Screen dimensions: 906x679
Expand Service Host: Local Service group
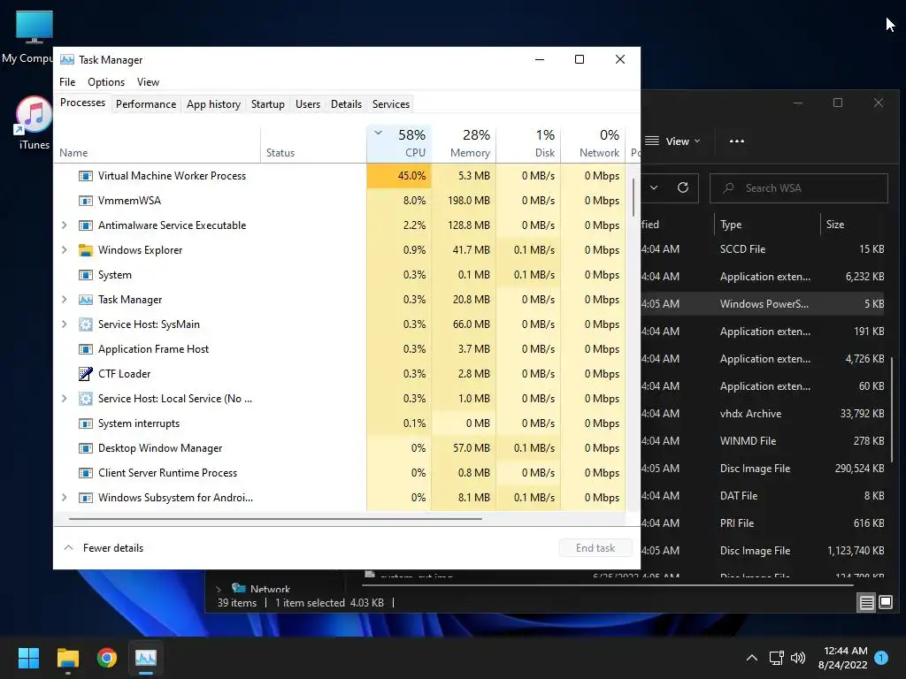[x=64, y=399]
